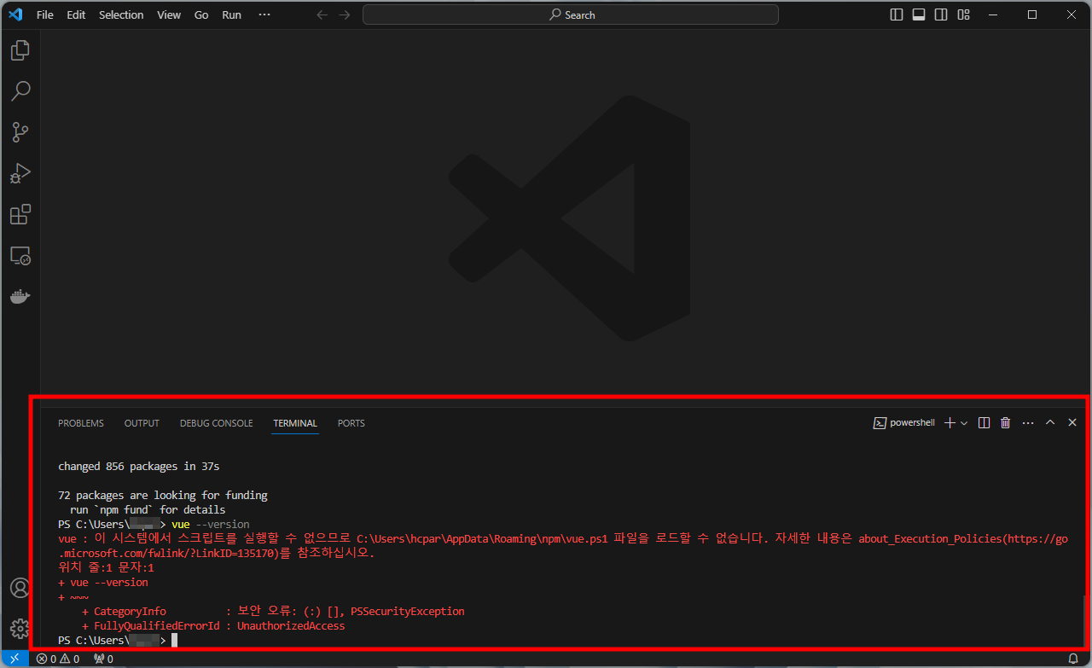Screen dimensions: 1092x668
Task: Open forwarded ports status bar entry
Action: 103,659
